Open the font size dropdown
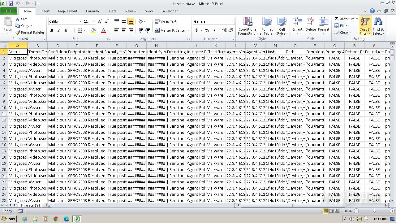Image resolution: width=396 pixels, height=223 pixels. click(94, 21)
